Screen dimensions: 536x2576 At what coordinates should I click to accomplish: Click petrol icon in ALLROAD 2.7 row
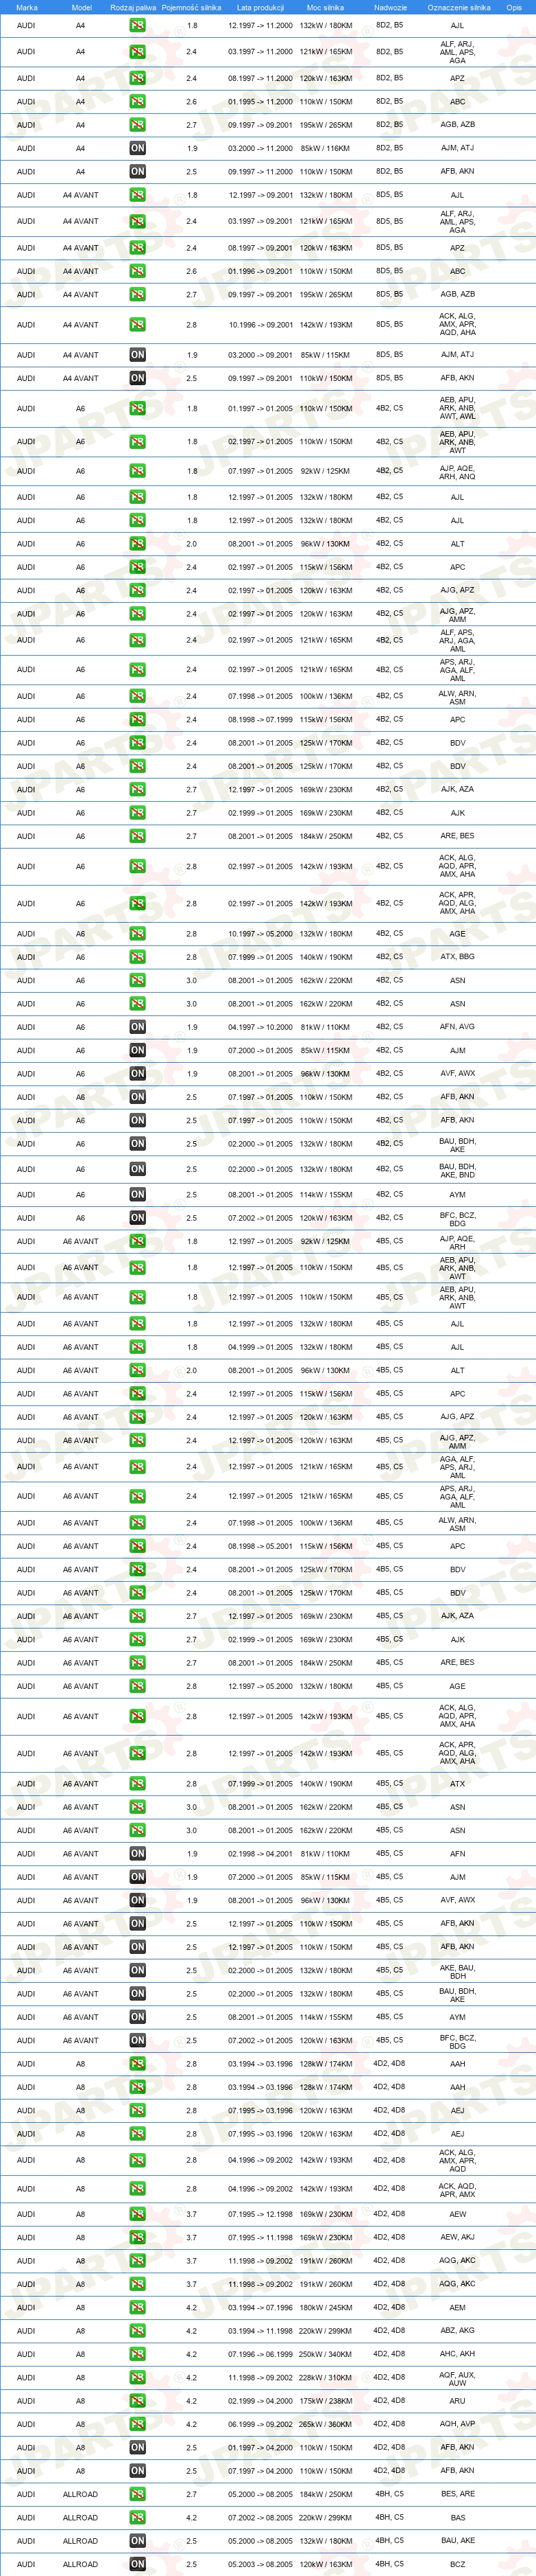(138, 2494)
